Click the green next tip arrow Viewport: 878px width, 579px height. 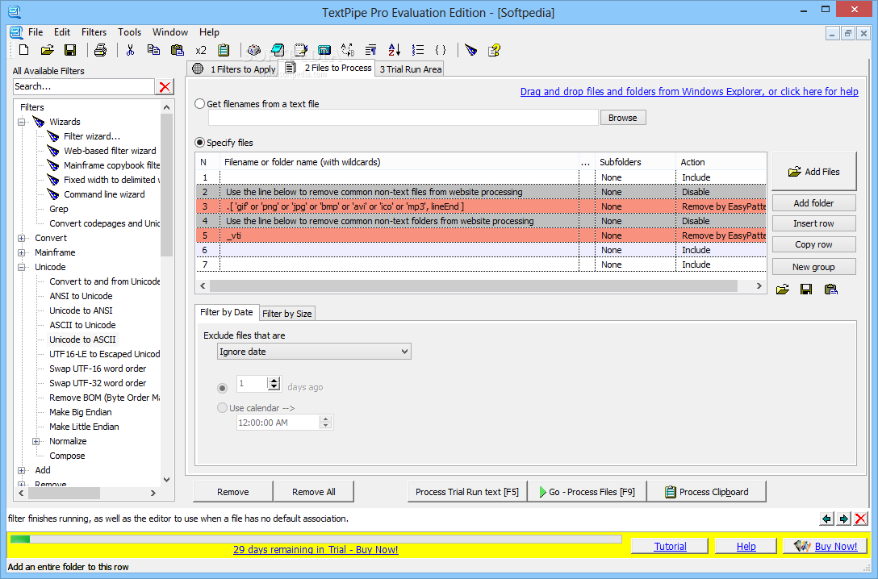pos(843,519)
